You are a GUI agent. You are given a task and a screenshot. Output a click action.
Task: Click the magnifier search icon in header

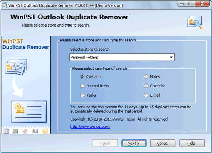tap(195, 22)
